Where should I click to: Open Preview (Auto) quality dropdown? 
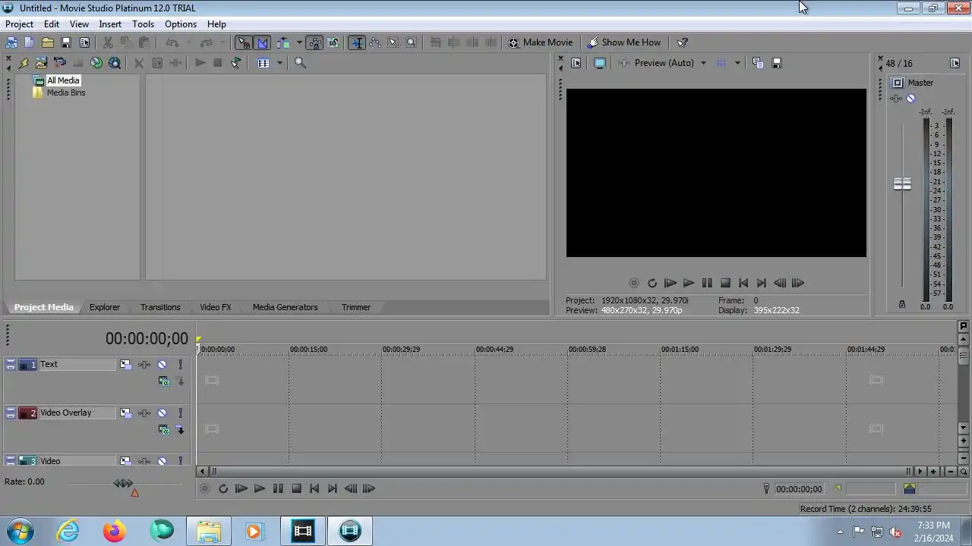click(x=703, y=63)
